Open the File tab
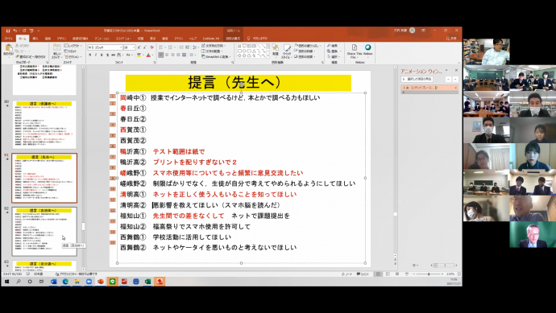This screenshot has height=313, width=556. (x=9, y=39)
